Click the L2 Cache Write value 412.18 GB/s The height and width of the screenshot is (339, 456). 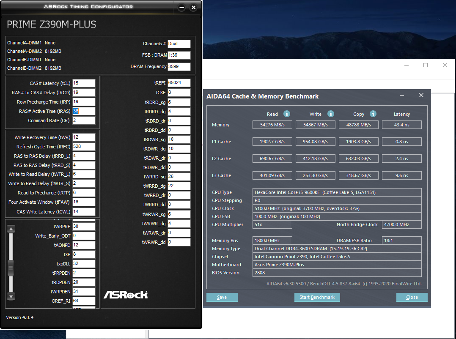click(x=315, y=159)
